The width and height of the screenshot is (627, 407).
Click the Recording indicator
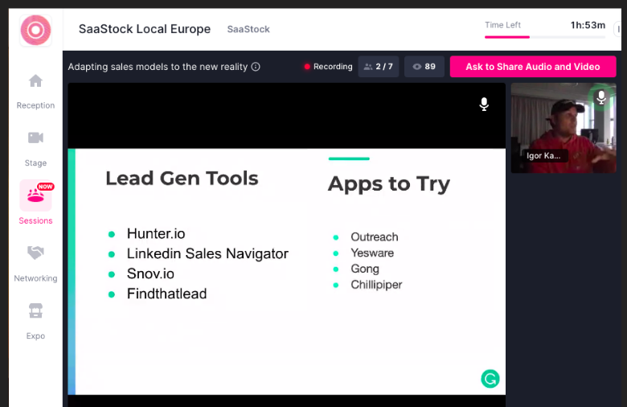(328, 67)
